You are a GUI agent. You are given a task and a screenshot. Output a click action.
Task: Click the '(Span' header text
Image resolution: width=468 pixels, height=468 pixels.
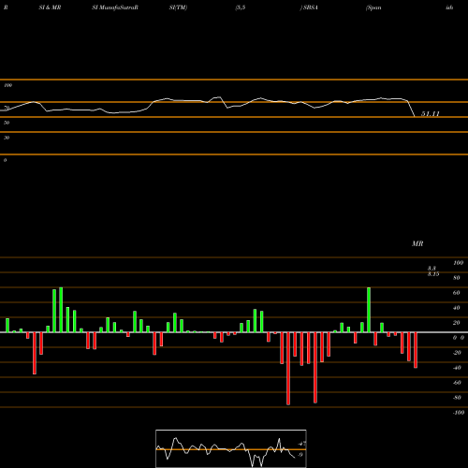[373, 7]
